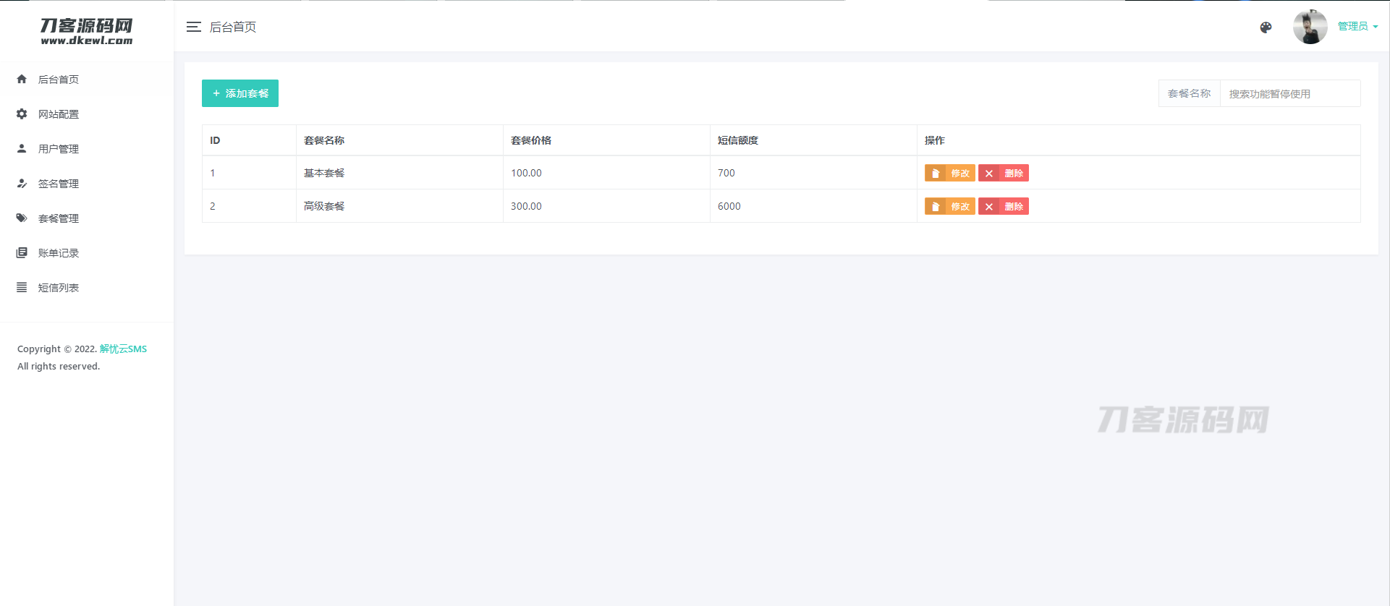Edit the 基本套餐 row with 修改
Viewport: 1390px width, 606px height.
(x=949, y=173)
